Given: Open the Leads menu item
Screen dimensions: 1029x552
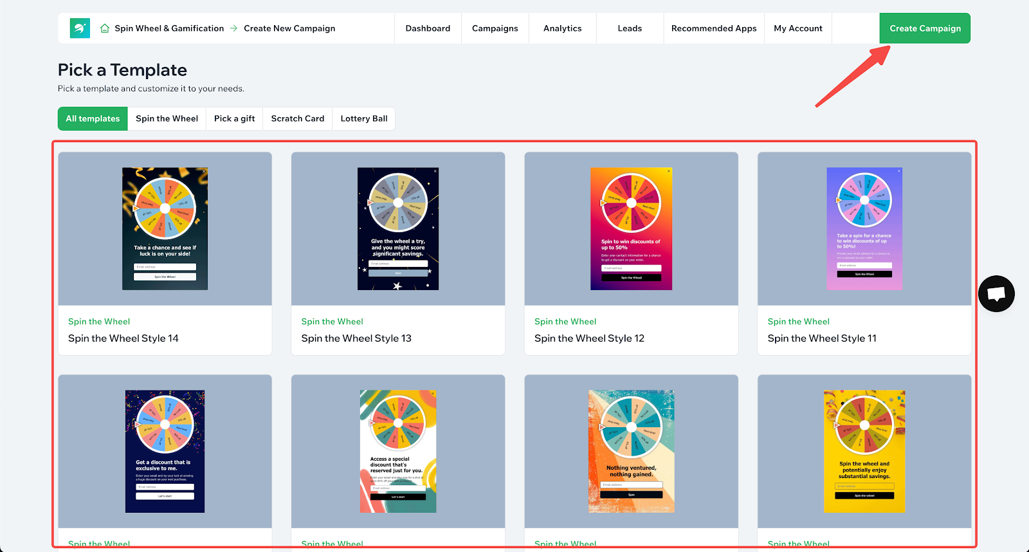Looking at the screenshot, I should [630, 28].
